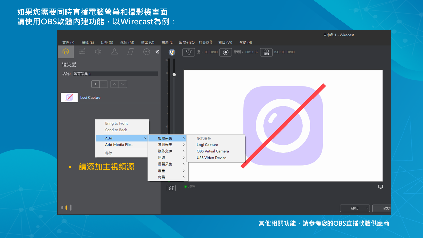
Task: Open the 输出 (O) menu
Action: [147, 42]
